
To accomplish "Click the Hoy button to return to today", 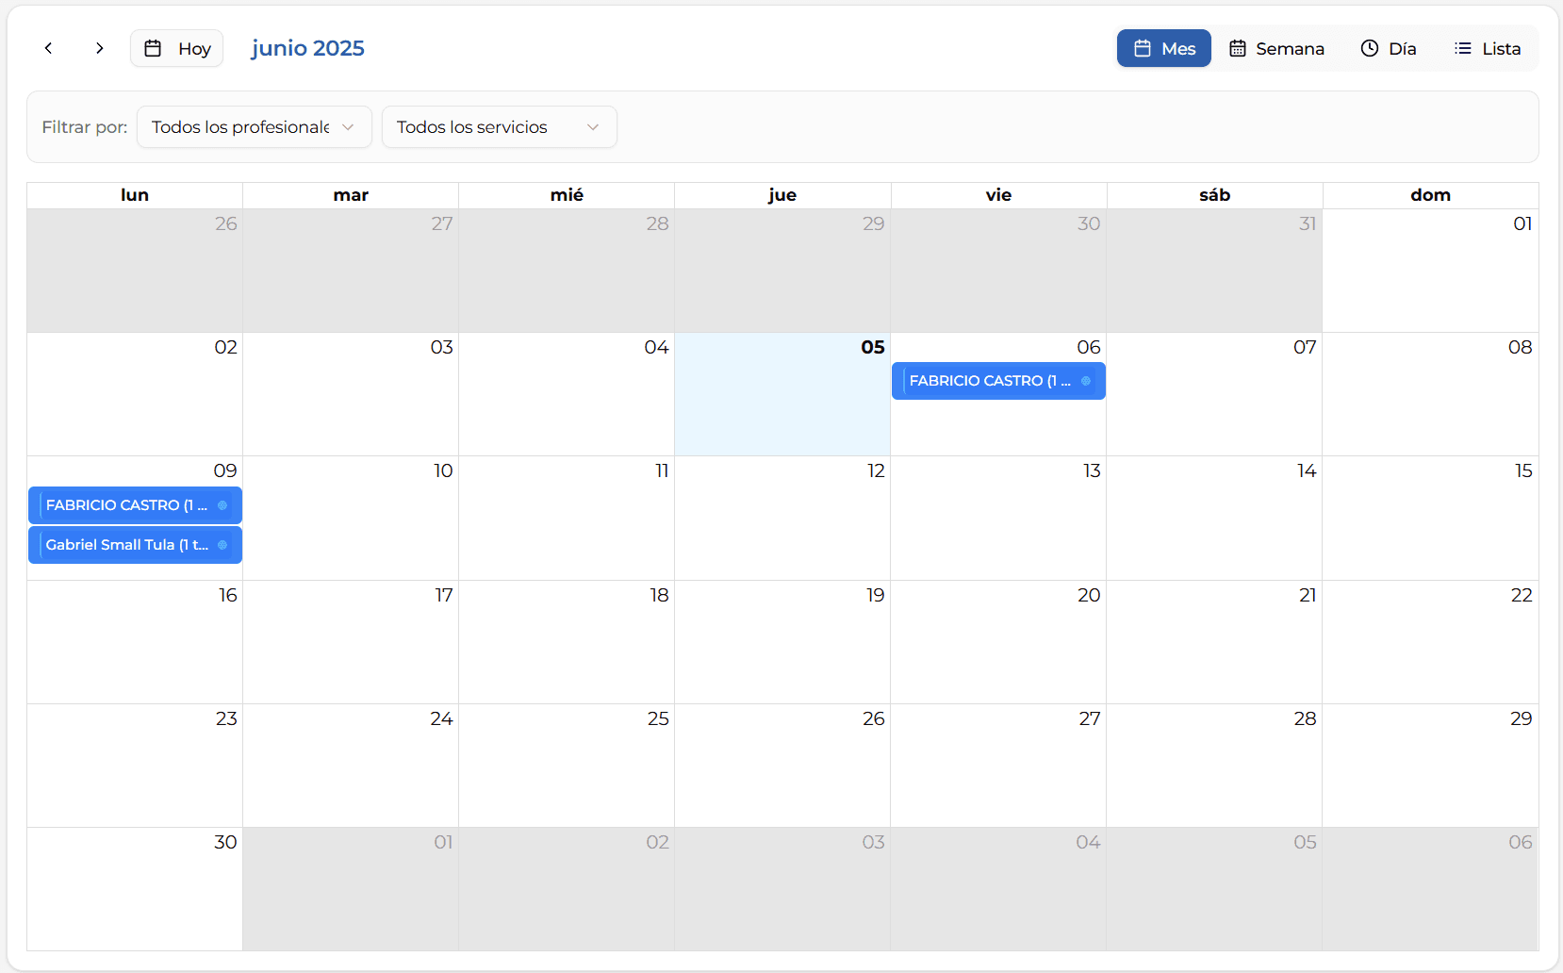I will pos(176,48).
